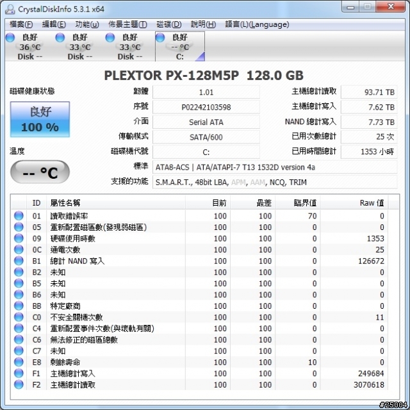Select the third disk tab at 33 °C
This screenshot has height=410, width=410.
[130, 47]
